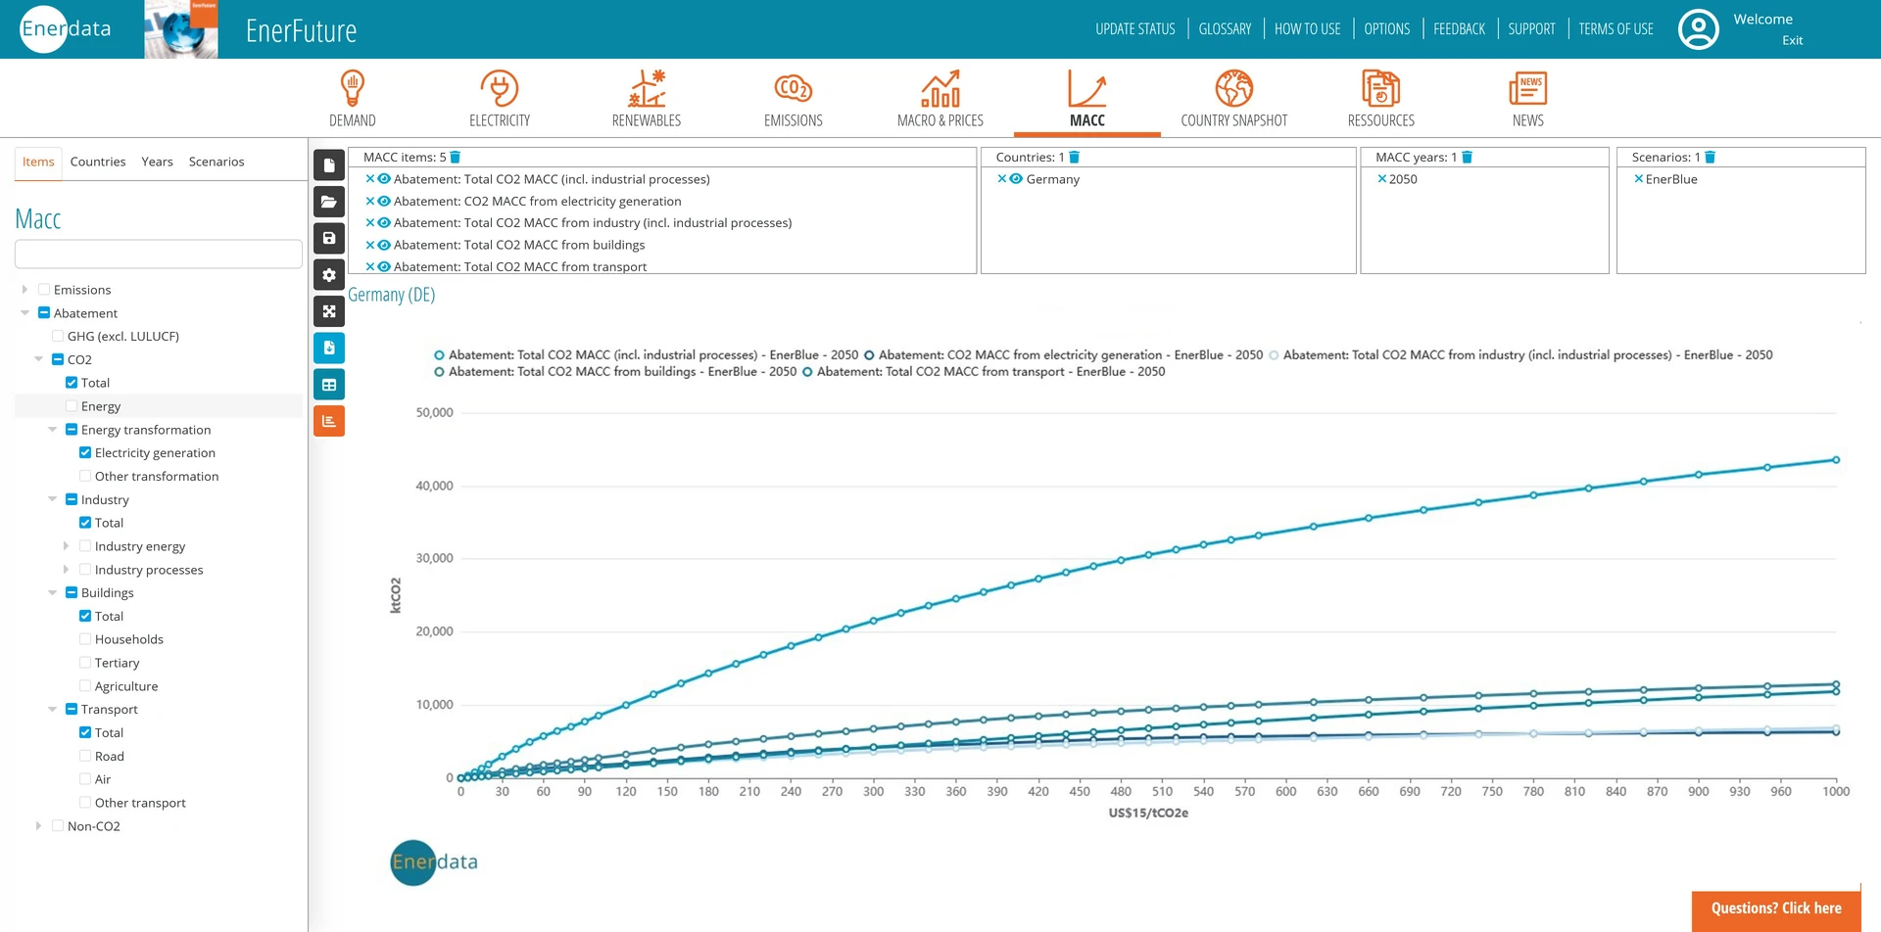Open the Emissions CO2 cloud section
Viewport: 1881px width, 932px height.
tap(793, 98)
